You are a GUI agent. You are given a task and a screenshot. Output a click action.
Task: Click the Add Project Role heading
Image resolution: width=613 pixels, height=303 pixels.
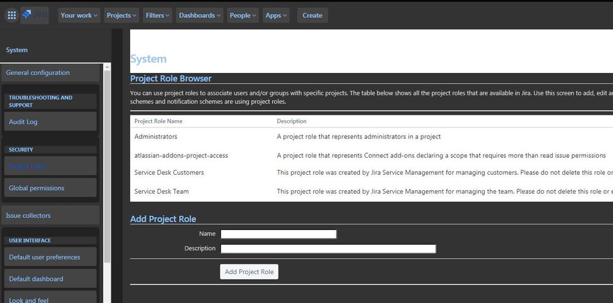pos(163,219)
